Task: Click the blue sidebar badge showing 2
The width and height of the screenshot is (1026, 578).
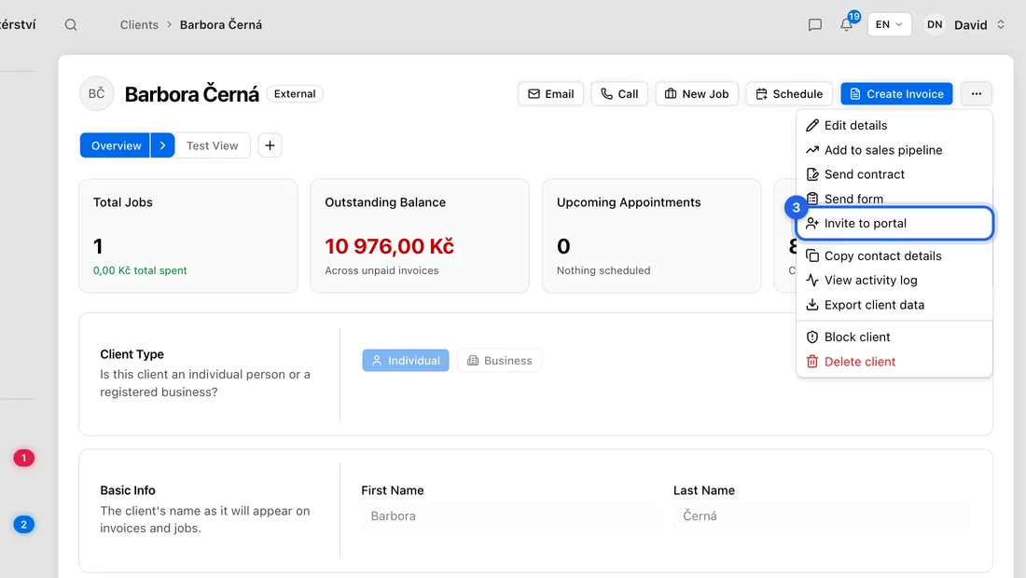Action: click(23, 524)
